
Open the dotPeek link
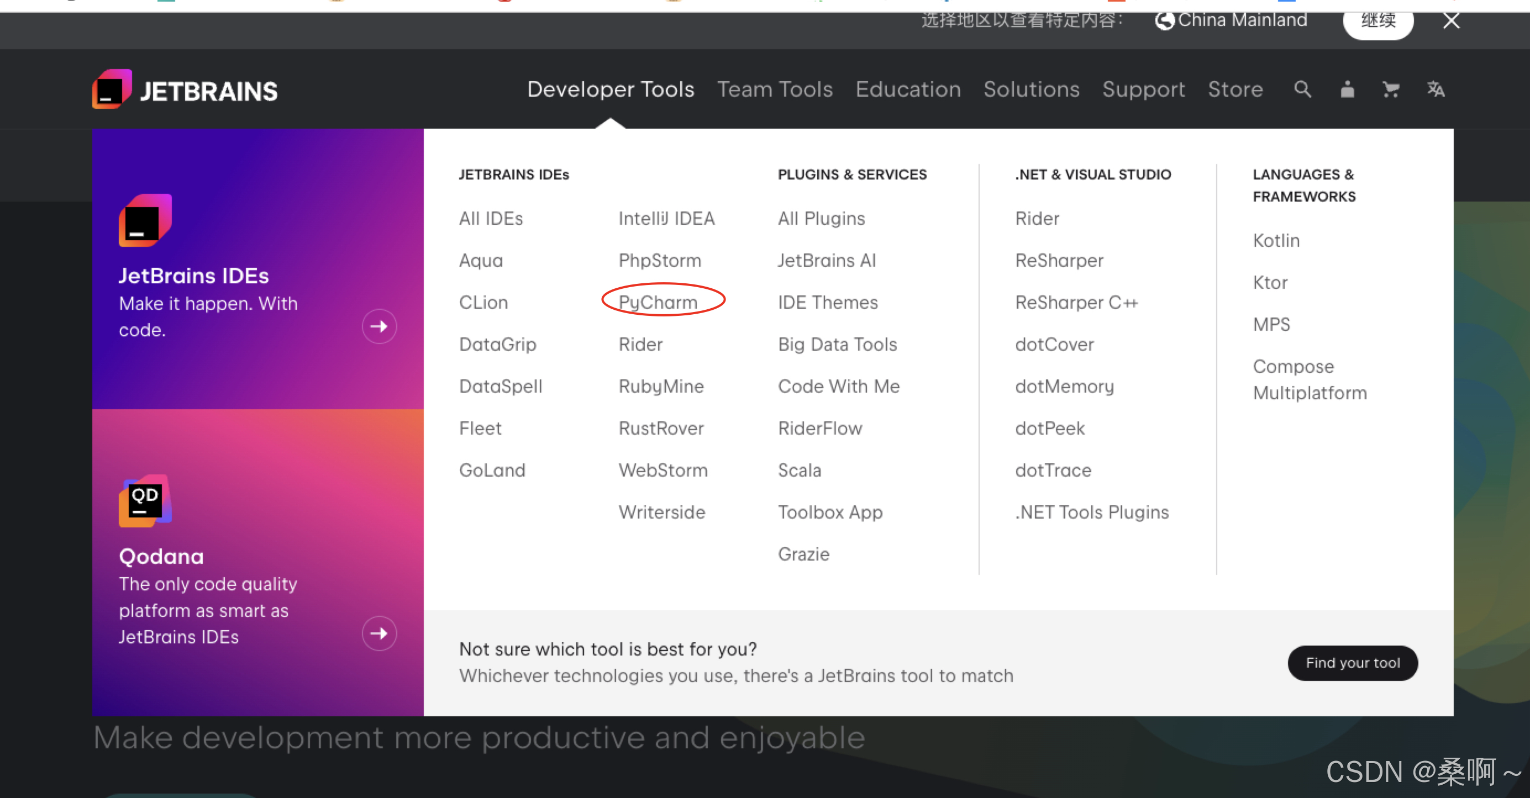tap(1049, 428)
